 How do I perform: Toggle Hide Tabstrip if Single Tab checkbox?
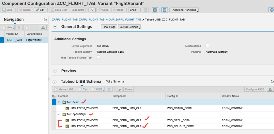coord(99,57)
